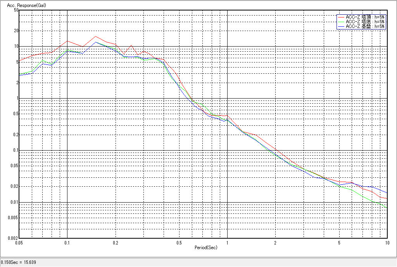The height and width of the screenshot is (267, 397).
Task: Click the 0.2 label on the X axis
Action: 115,243
